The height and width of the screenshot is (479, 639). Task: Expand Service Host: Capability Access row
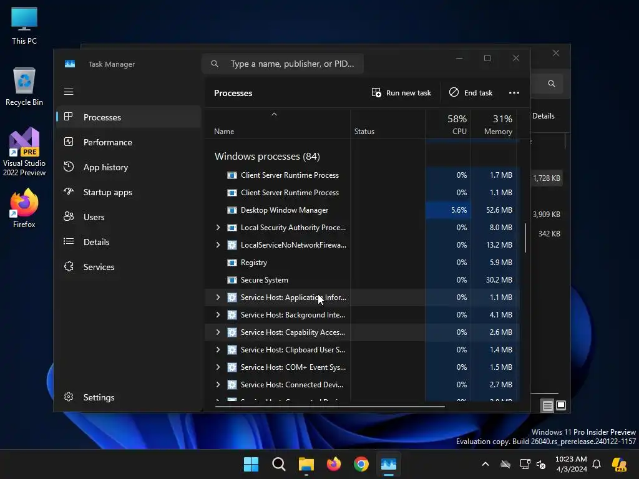click(218, 332)
